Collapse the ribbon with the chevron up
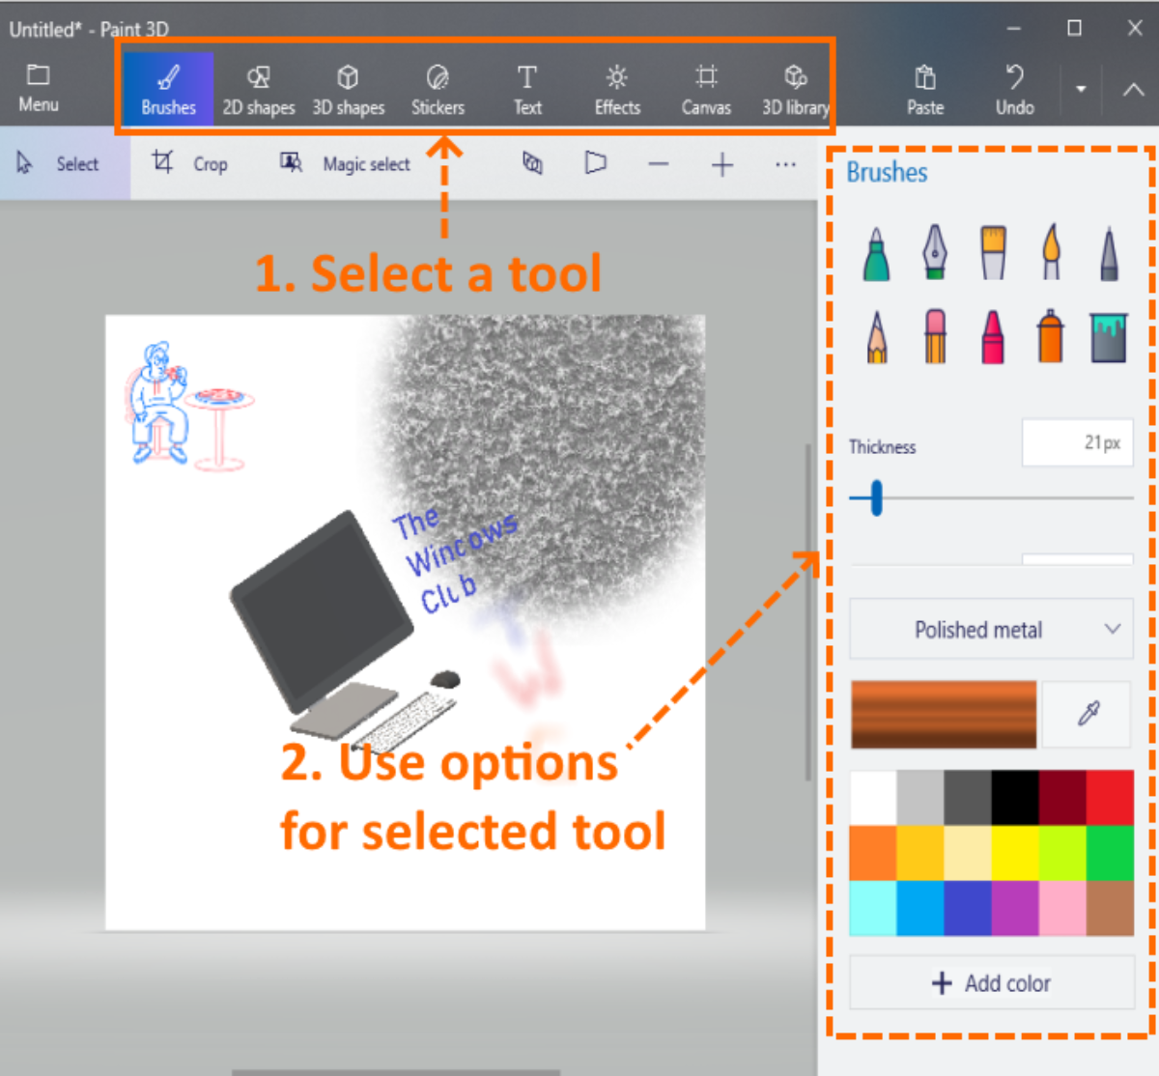Viewport: 1159px width, 1076px height. pyautogui.click(x=1134, y=89)
